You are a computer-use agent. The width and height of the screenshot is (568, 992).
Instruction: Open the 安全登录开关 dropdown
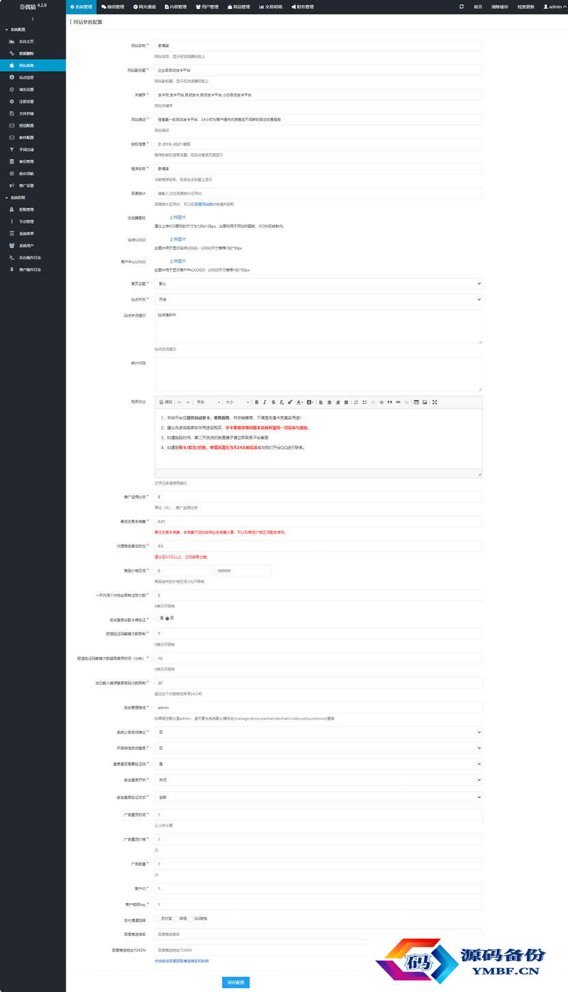pos(319,779)
